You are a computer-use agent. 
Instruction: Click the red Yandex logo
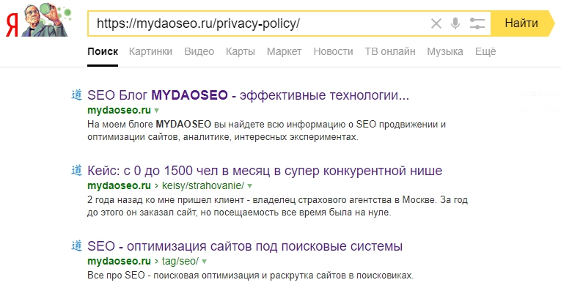pyautogui.click(x=12, y=26)
